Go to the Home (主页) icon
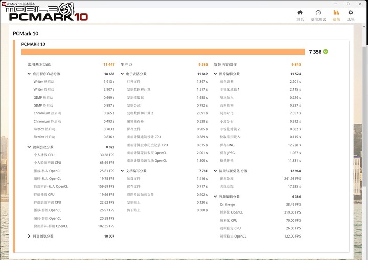This screenshot has height=260, width=368. click(300, 12)
